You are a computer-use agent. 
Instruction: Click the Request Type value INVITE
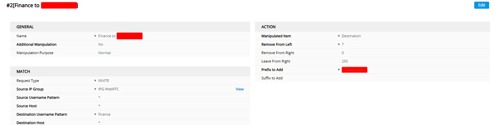104,81
